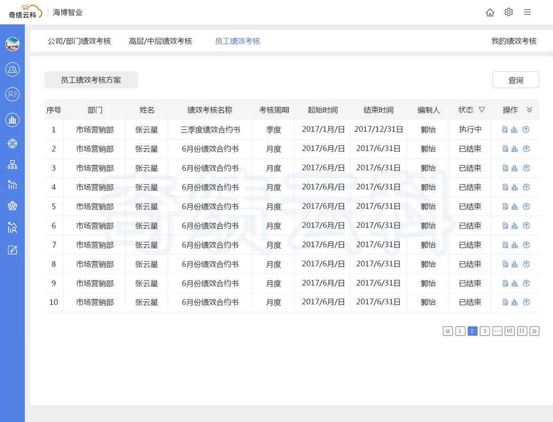Viewport: 553px width, 422px height.
Task: Open the chart icon in row 2 operations
Action: 514,148
